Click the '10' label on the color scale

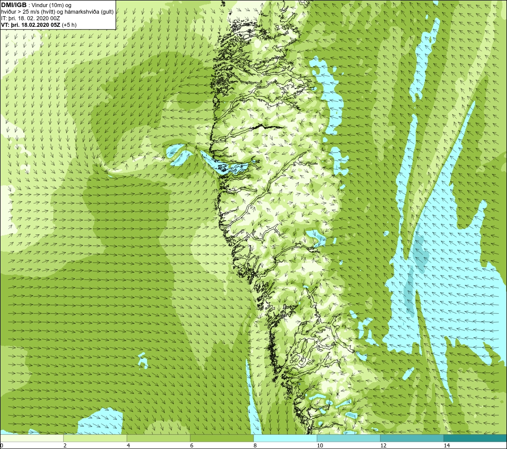320,445
